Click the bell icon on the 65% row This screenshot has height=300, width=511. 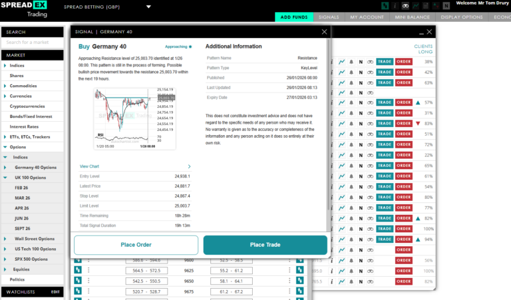coord(351,166)
